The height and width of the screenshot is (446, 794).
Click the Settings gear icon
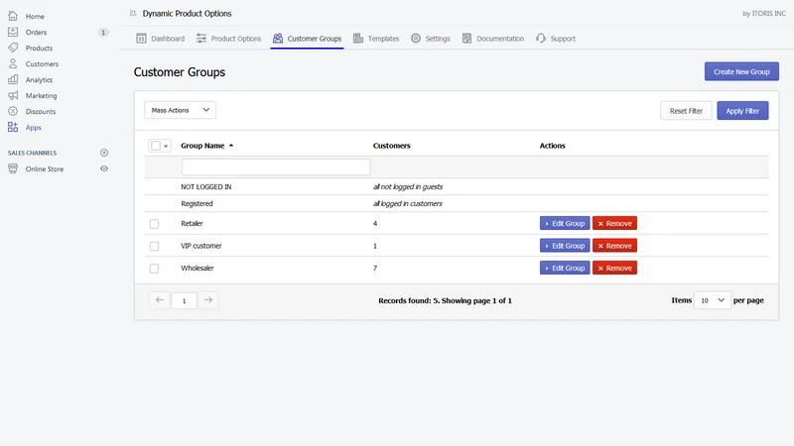[416, 39]
